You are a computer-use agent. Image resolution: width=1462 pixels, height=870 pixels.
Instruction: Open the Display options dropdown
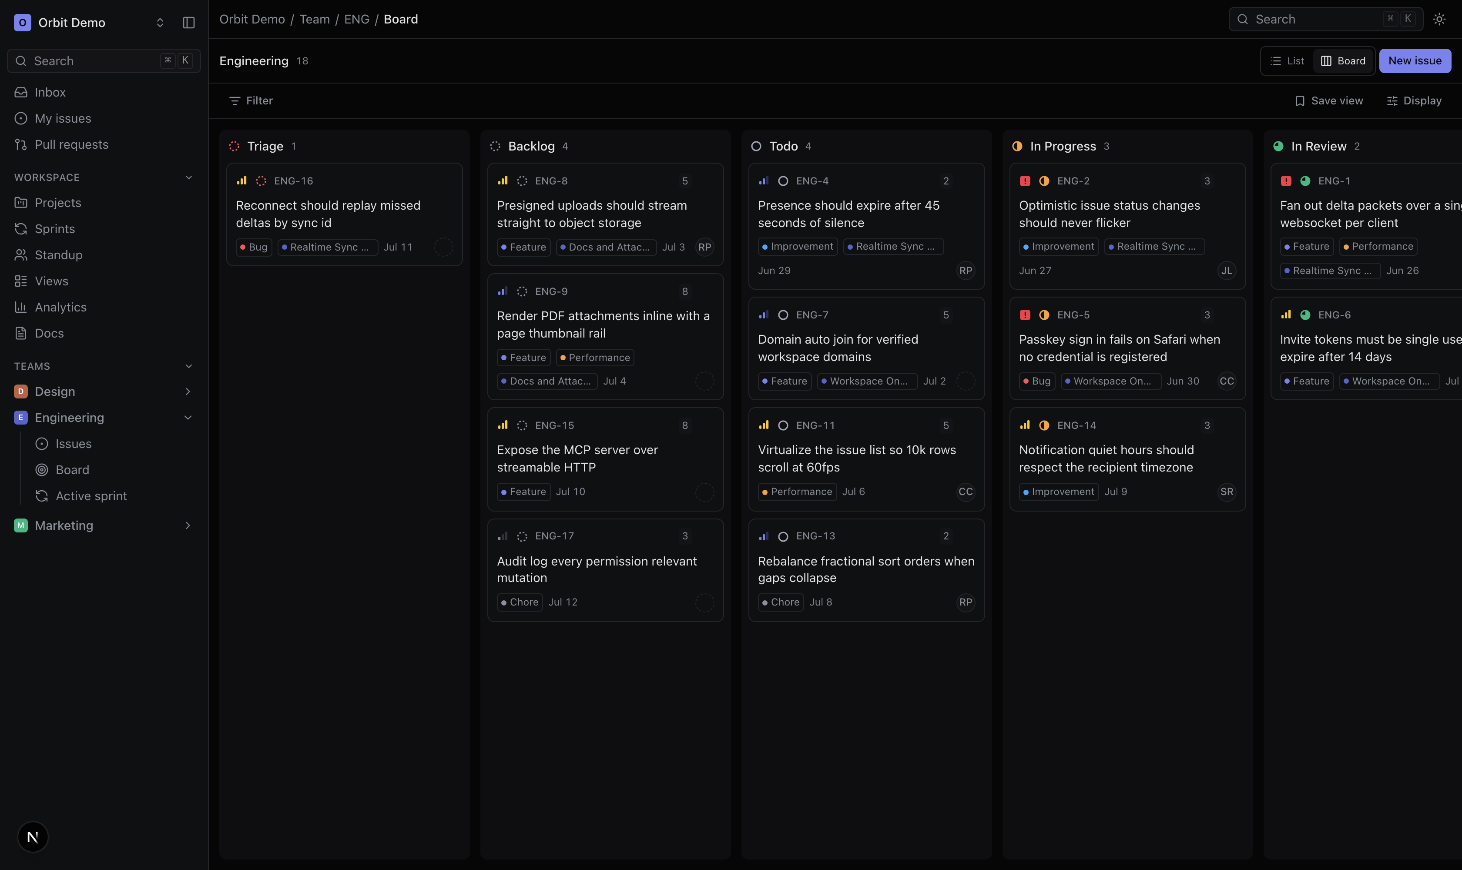point(1414,101)
